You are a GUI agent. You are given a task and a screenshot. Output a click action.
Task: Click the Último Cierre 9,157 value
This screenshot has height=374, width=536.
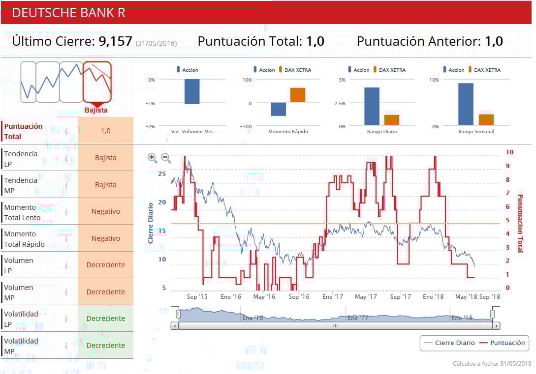(115, 41)
